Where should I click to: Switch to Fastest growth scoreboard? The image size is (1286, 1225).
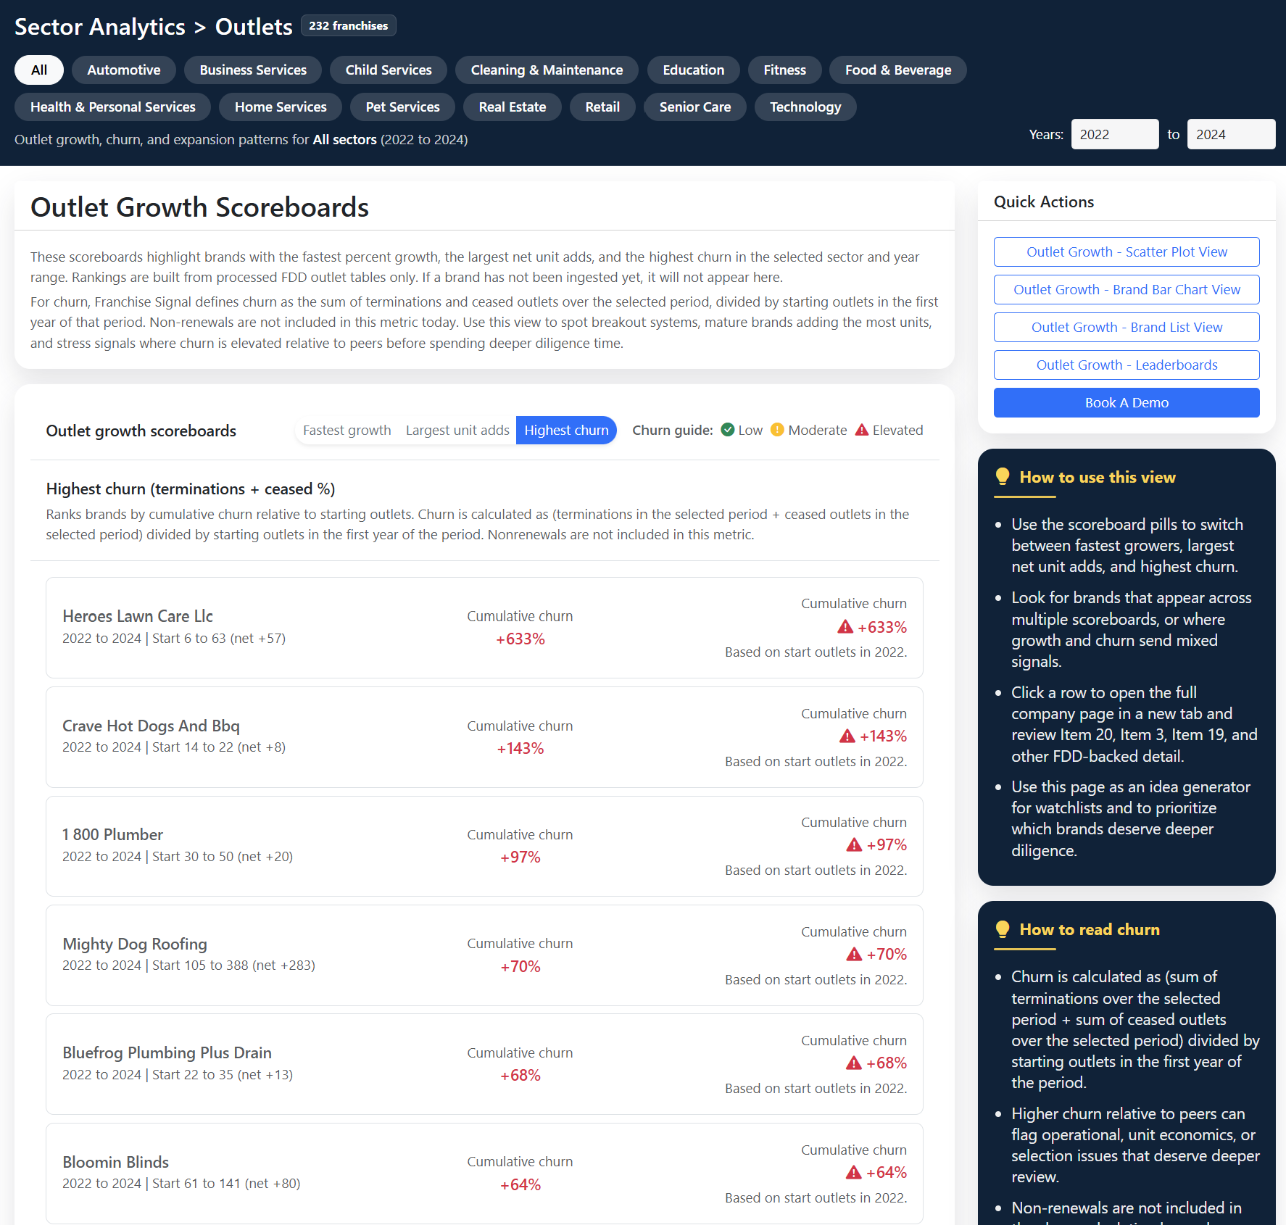pyautogui.click(x=347, y=431)
